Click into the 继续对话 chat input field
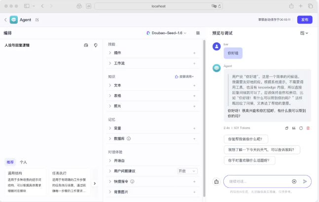The image size is (319, 202). click(259, 181)
